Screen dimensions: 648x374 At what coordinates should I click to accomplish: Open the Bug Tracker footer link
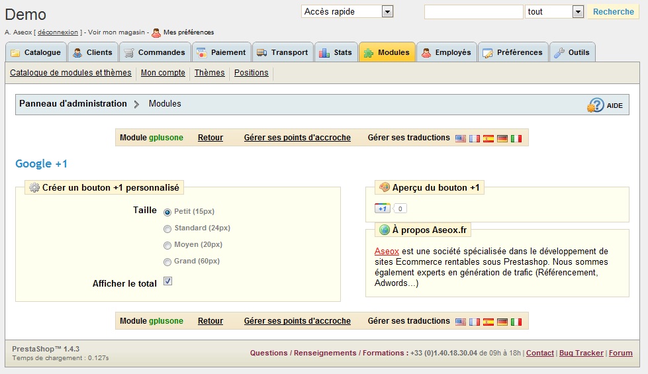[581, 353]
